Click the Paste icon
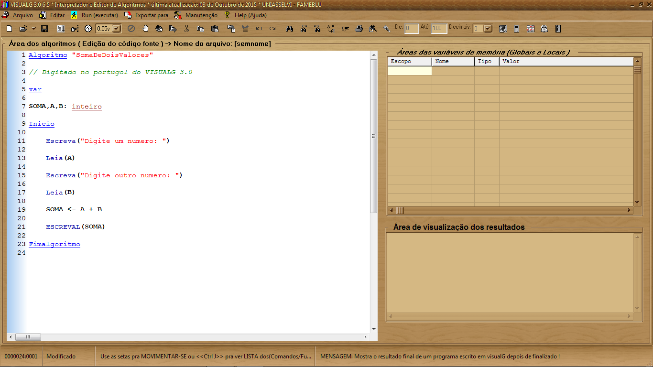653x367 pixels. coord(216,29)
